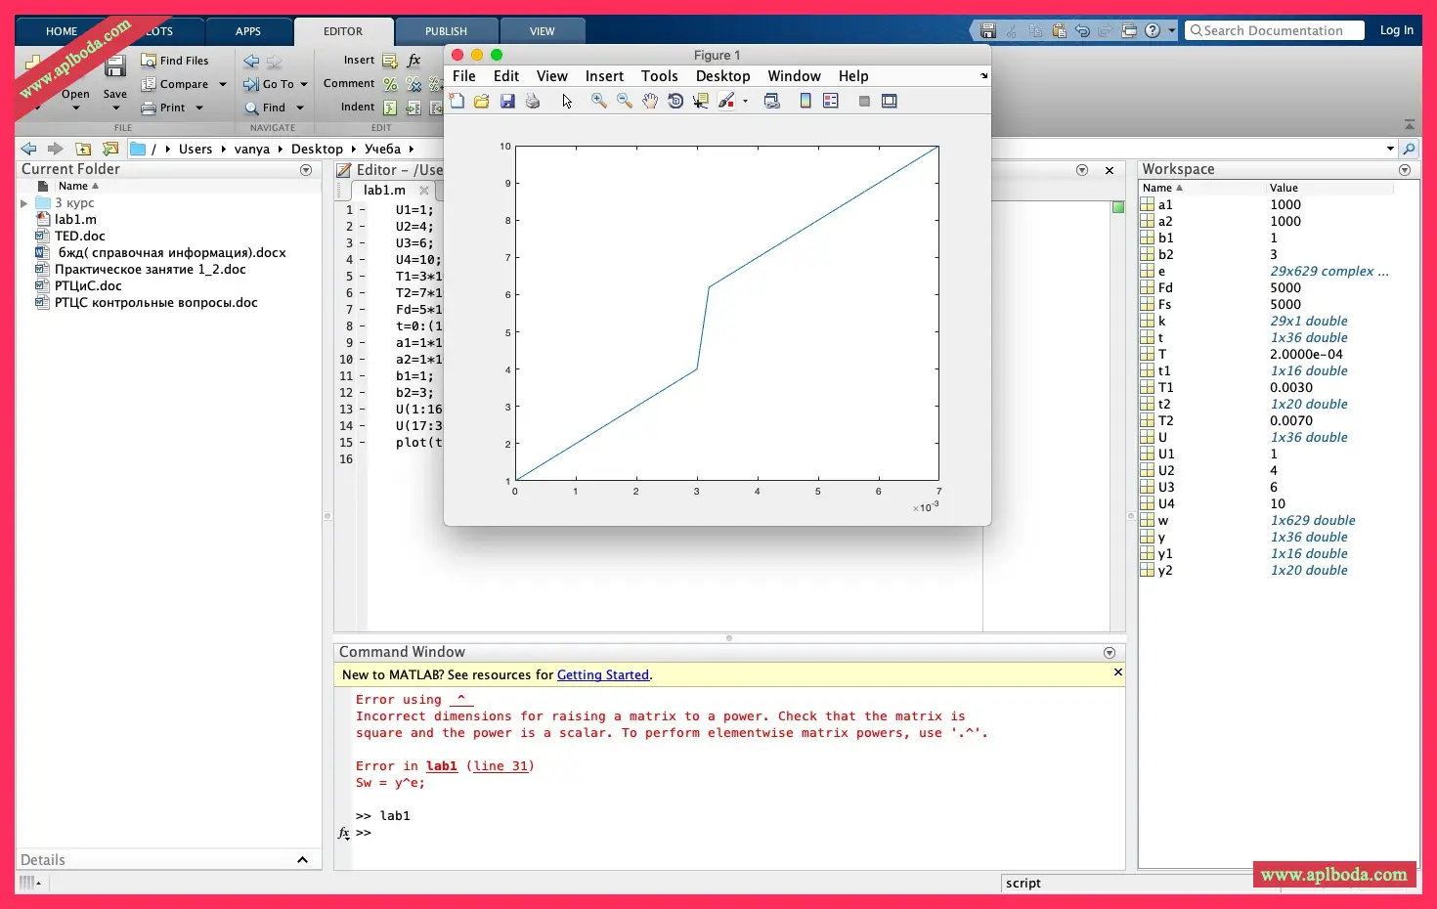
Task: Open the Getting Started link
Action: tap(602, 675)
